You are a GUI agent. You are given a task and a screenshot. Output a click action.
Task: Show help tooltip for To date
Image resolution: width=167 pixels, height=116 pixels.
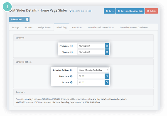(x=72, y=52)
